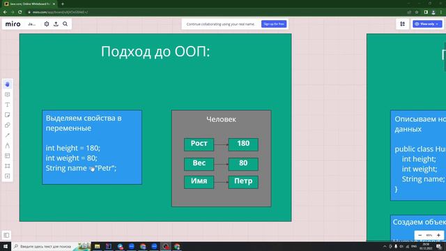Bookmark this page with the star icon
Image resolution: width=446 pixels, height=251 pixels.
tap(417, 13)
